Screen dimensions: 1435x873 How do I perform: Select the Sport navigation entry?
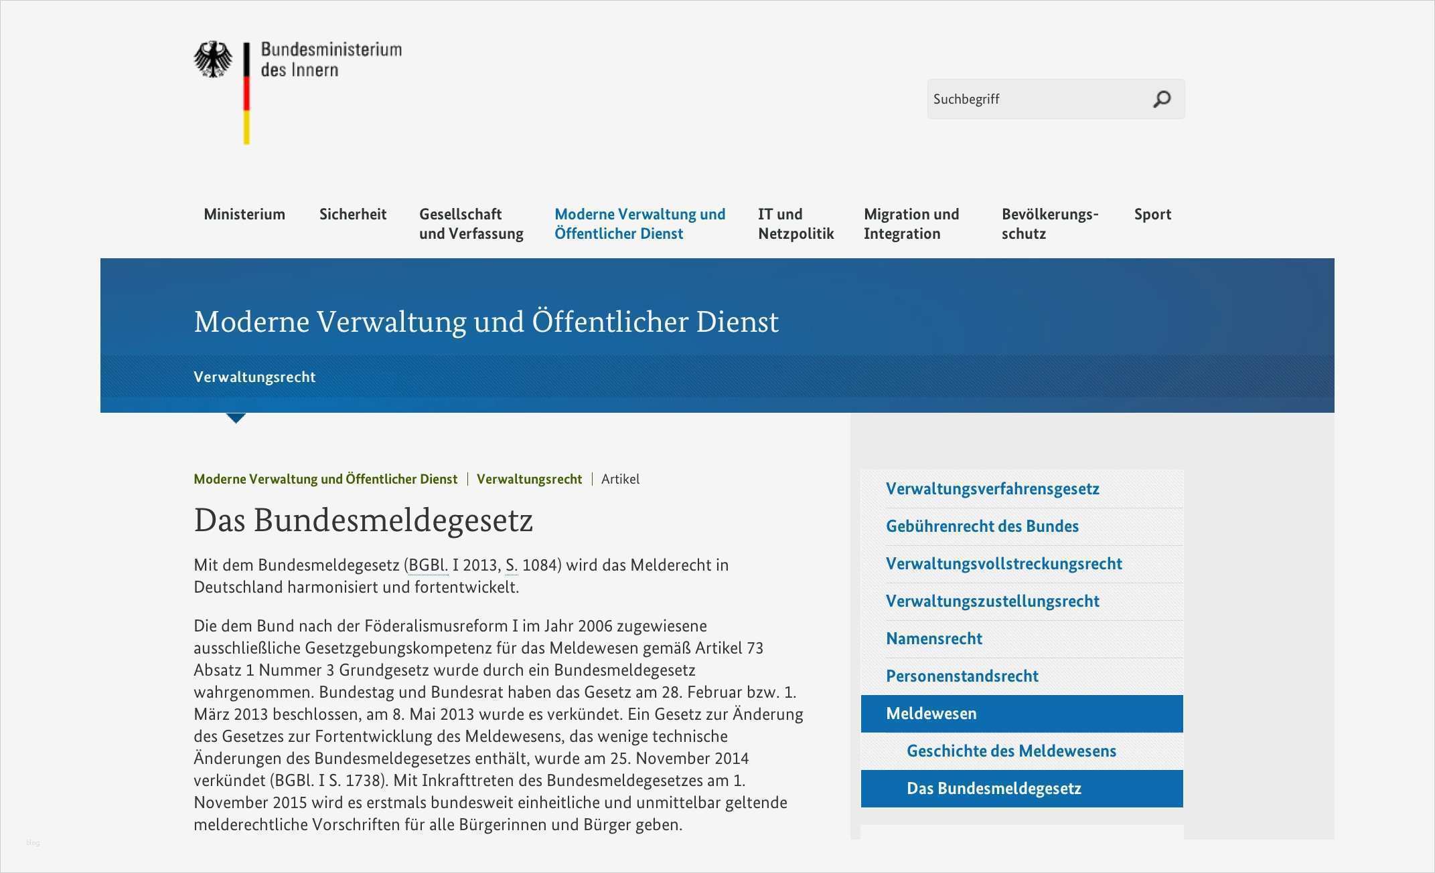pyautogui.click(x=1152, y=214)
